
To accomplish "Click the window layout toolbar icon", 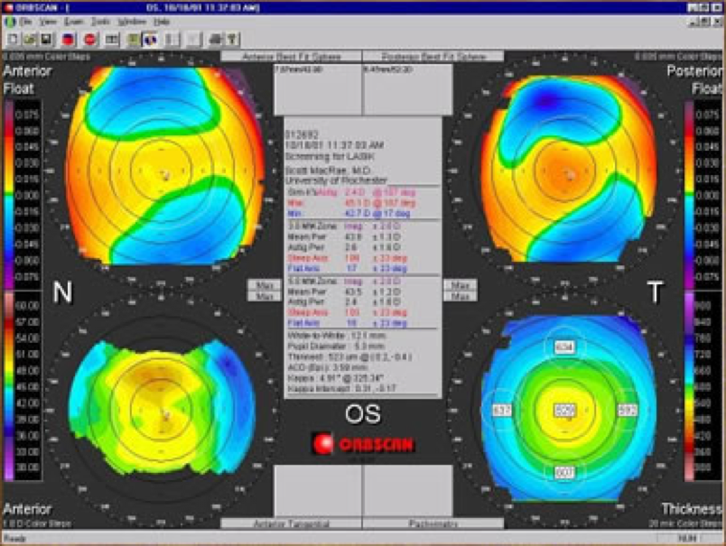I will point(112,40).
